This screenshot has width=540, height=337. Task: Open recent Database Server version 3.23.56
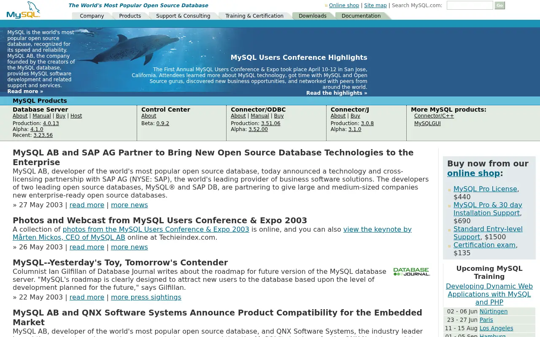(43, 135)
